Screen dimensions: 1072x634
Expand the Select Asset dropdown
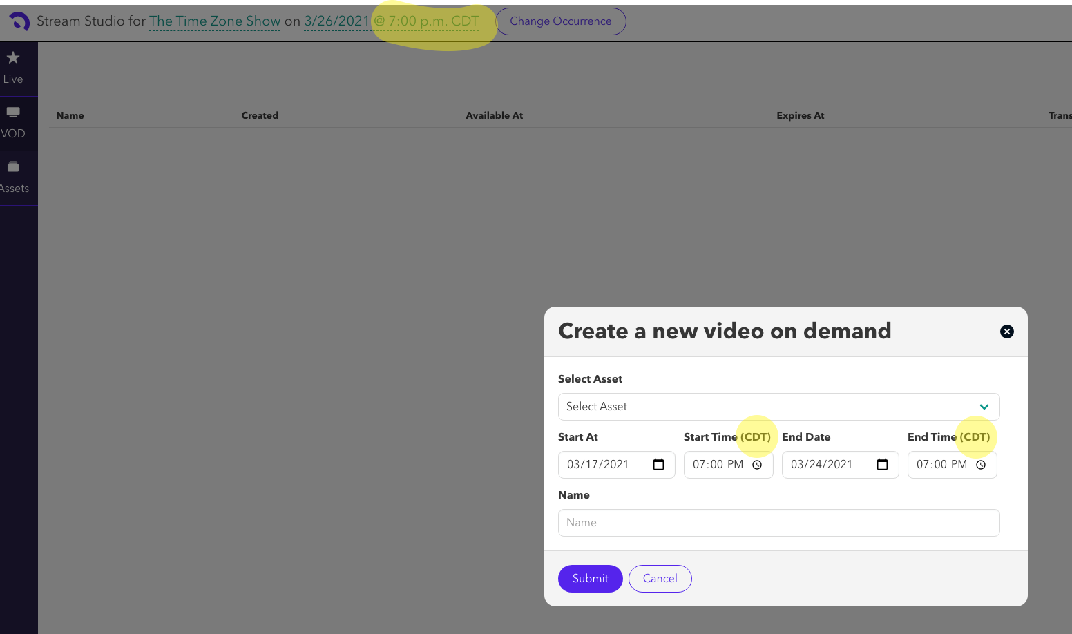pyautogui.click(x=779, y=407)
